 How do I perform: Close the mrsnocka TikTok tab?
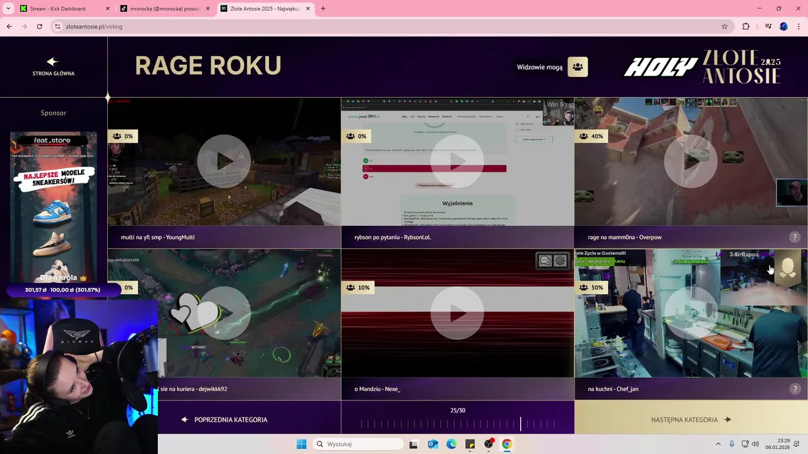pos(208,9)
